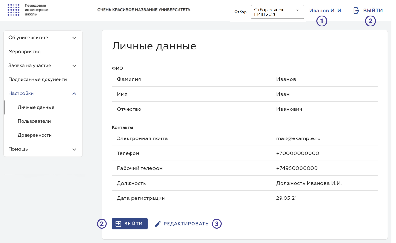The width and height of the screenshot is (396, 243).
Task: Click the phone value +70000000000
Action: pyautogui.click(x=297, y=153)
